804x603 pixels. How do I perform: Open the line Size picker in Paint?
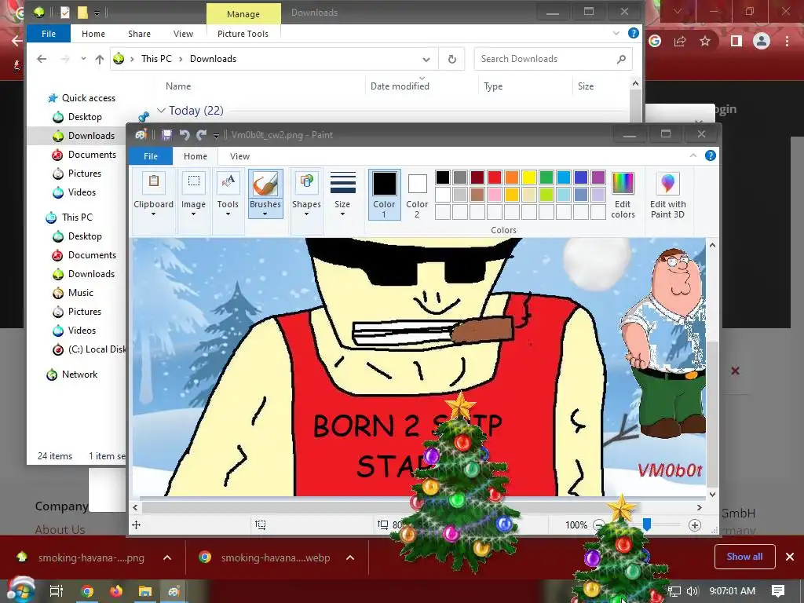[342, 195]
